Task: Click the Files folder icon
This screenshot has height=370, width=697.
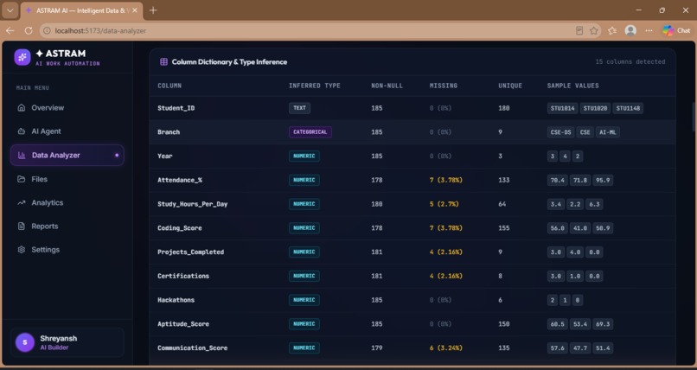Action: [x=21, y=179]
